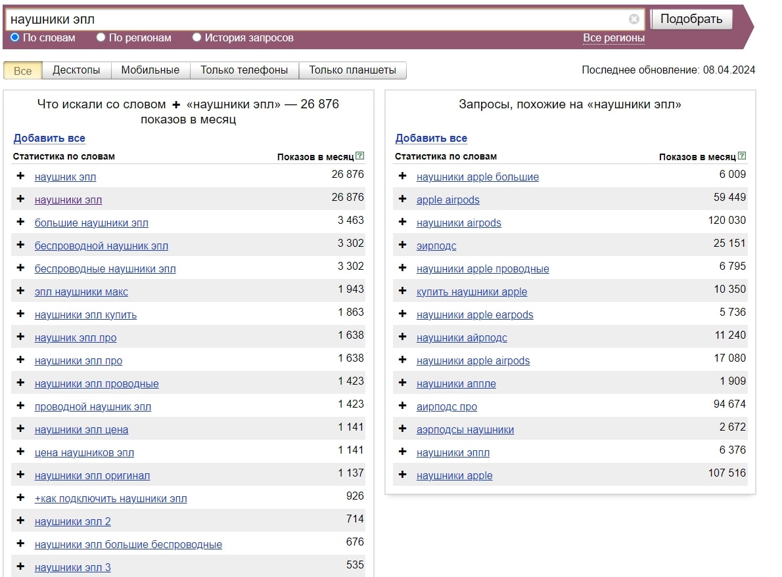Add 'наушники эпл купить' via plus icon
This screenshot has height=577, width=782.
[x=20, y=313]
